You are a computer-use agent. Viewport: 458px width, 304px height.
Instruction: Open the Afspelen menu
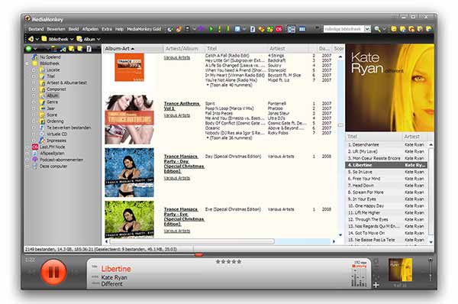click(x=90, y=29)
